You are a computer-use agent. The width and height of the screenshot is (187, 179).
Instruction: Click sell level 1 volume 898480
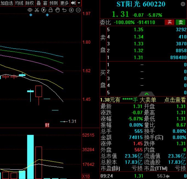click(x=178, y=58)
